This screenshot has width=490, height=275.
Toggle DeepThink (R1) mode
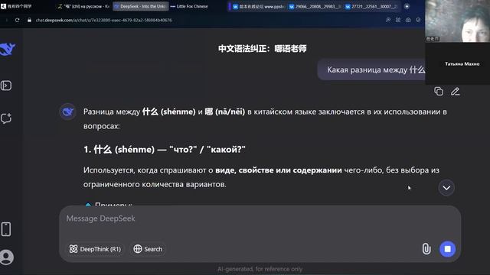(x=95, y=249)
